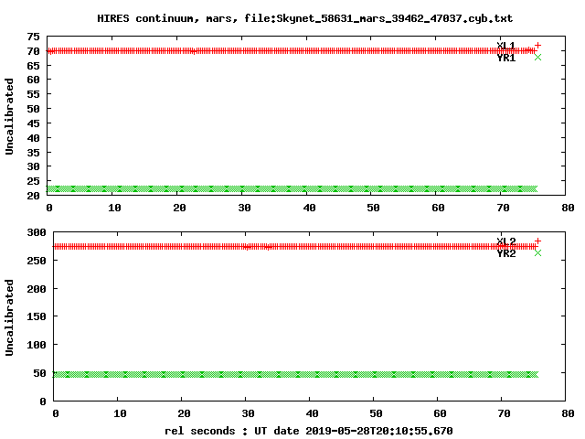Click the 65 tick label on the y-axis
The width and height of the screenshot is (585, 439).
(33, 65)
